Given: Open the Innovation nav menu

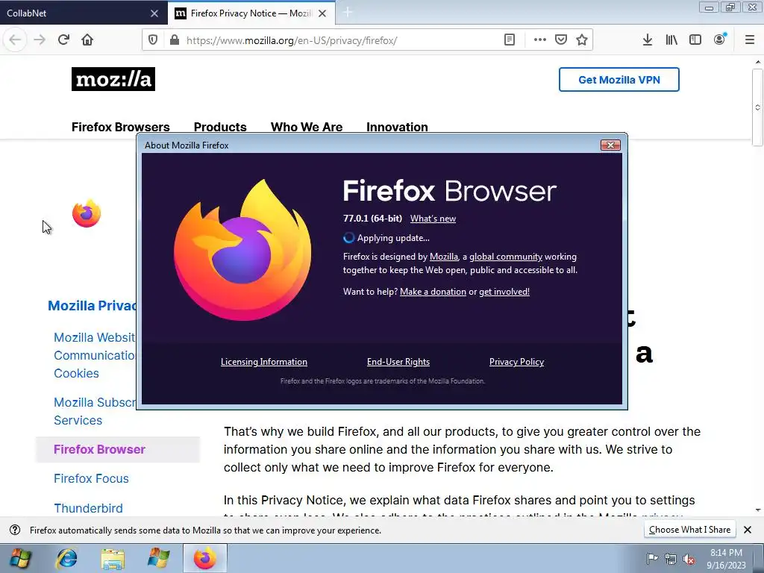Looking at the screenshot, I should [x=397, y=127].
